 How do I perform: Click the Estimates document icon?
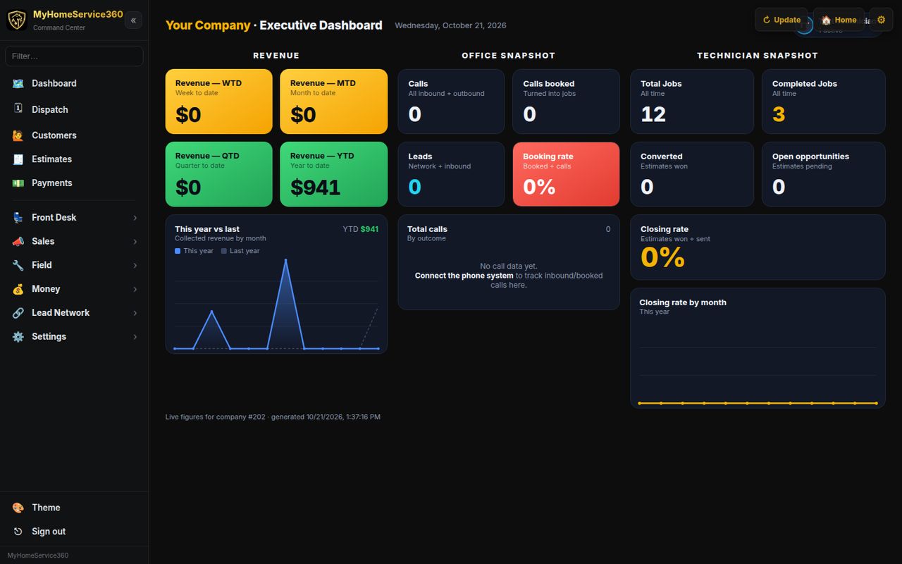click(18, 159)
